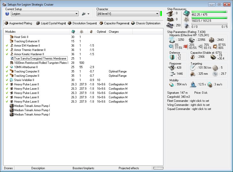Open the Current Setup dropdown showing Legion
This screenshot has width=233, height=172.
(x=45, y=14)
